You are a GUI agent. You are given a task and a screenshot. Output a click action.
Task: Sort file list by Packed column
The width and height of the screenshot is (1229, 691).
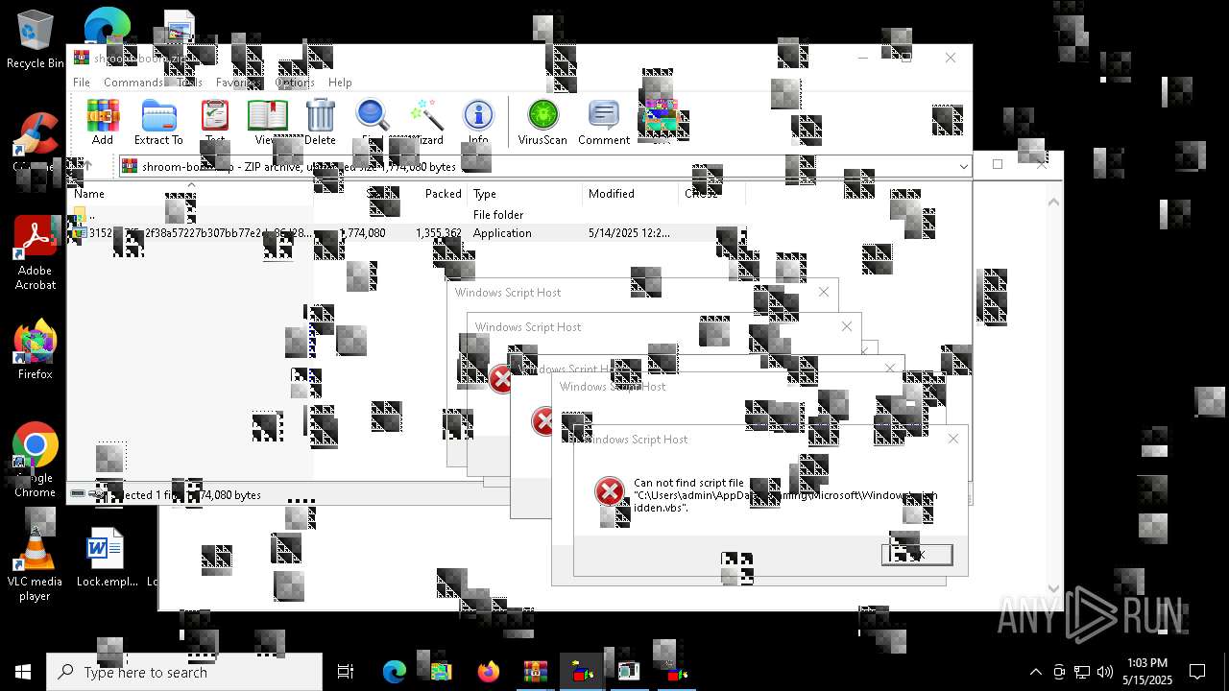point(429,194)
